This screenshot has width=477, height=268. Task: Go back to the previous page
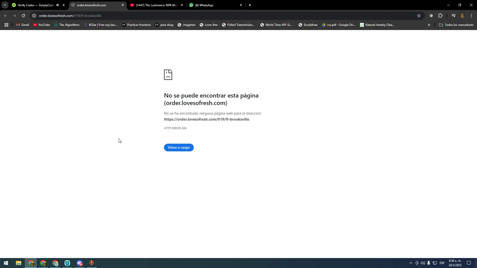coord(5,16)
